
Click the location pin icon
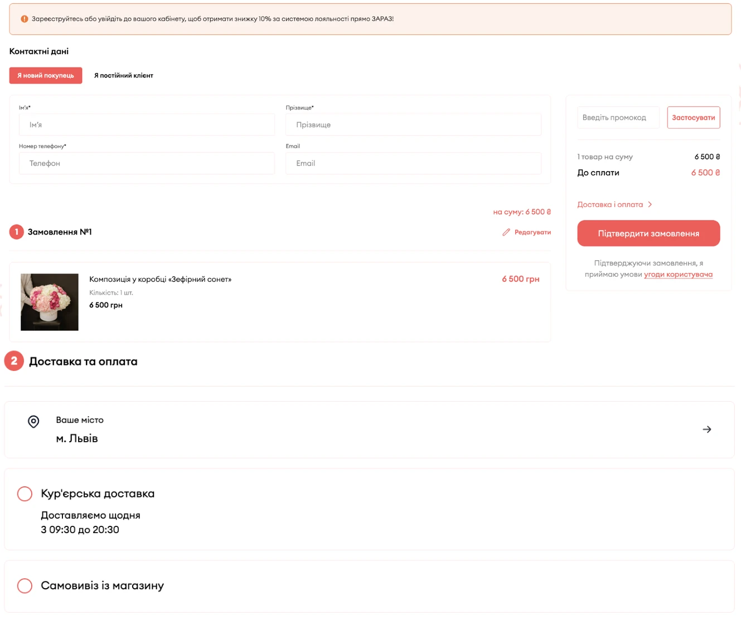(x=33, y=422)
